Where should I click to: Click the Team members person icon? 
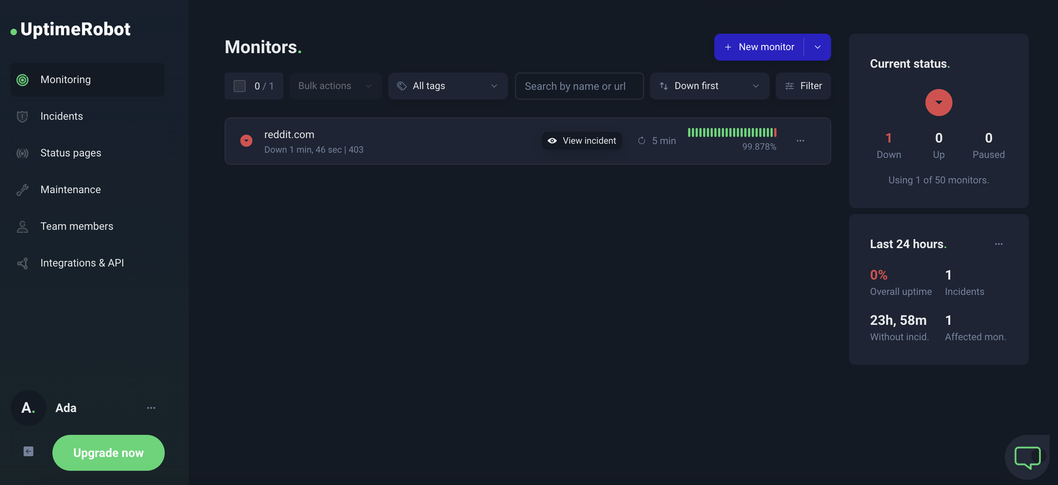click(22, 227)
